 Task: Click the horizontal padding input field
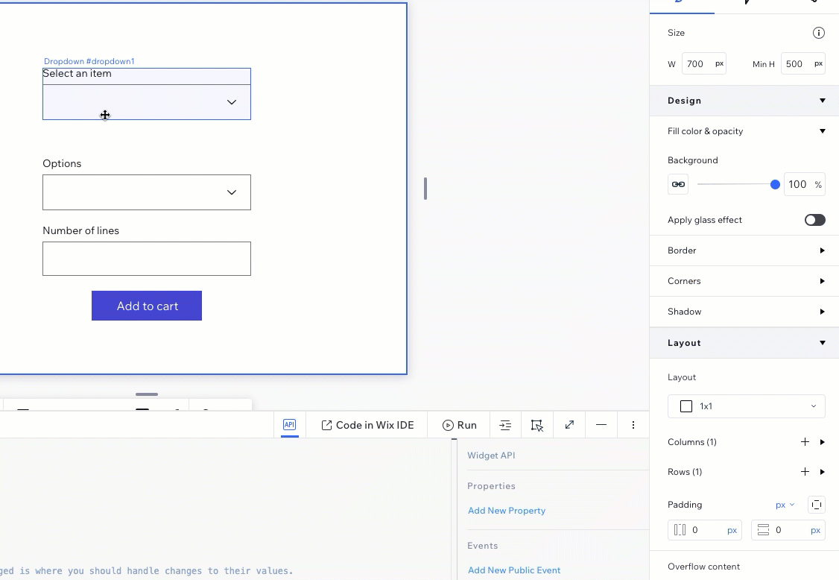pyautogui.click(x=705, y=530)
